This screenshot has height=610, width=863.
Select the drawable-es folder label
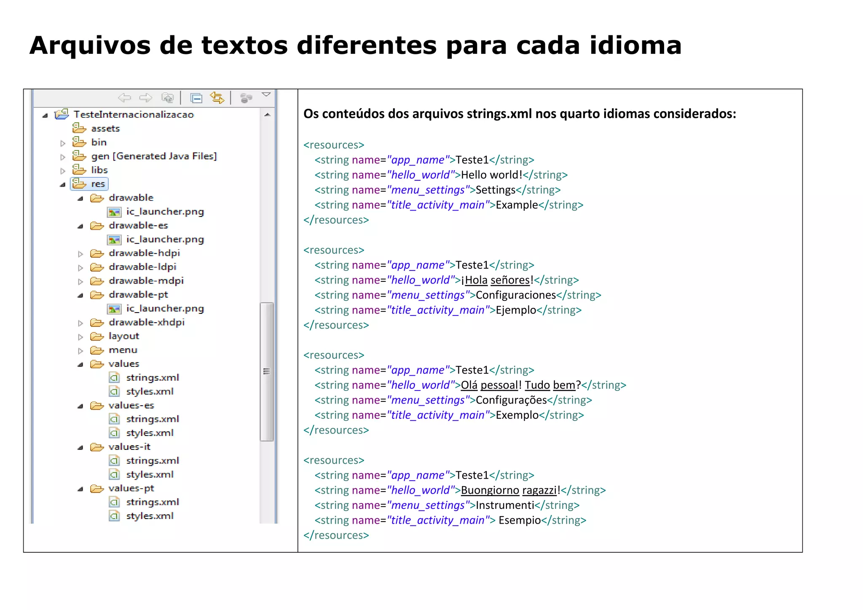(138, 225)
